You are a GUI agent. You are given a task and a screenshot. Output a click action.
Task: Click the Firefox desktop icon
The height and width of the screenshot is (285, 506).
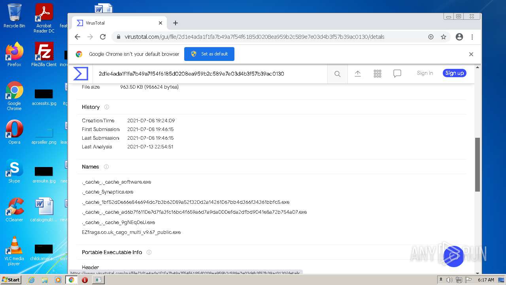point(14,55)
